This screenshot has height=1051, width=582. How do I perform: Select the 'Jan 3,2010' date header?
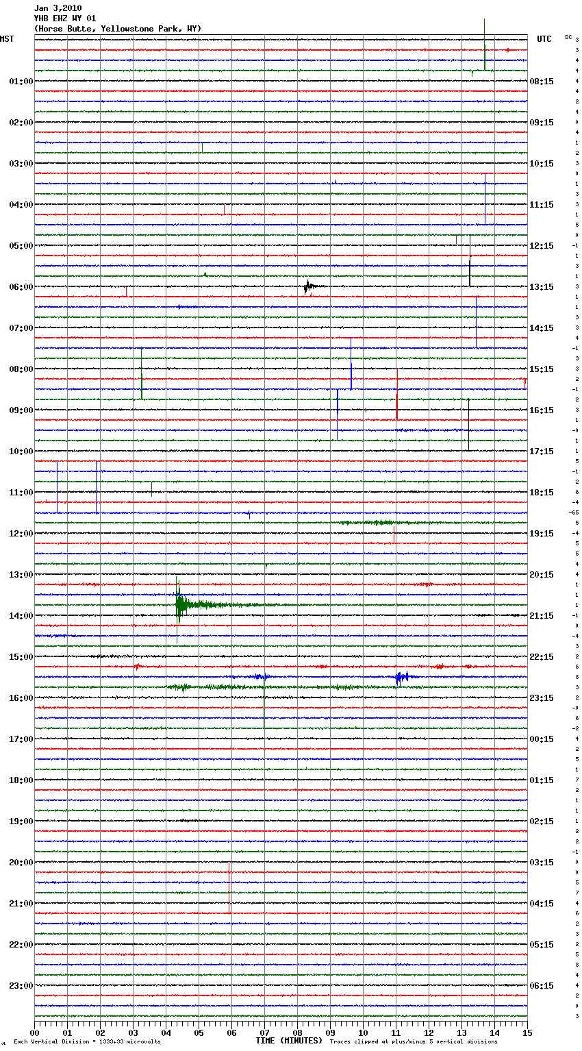58,8
